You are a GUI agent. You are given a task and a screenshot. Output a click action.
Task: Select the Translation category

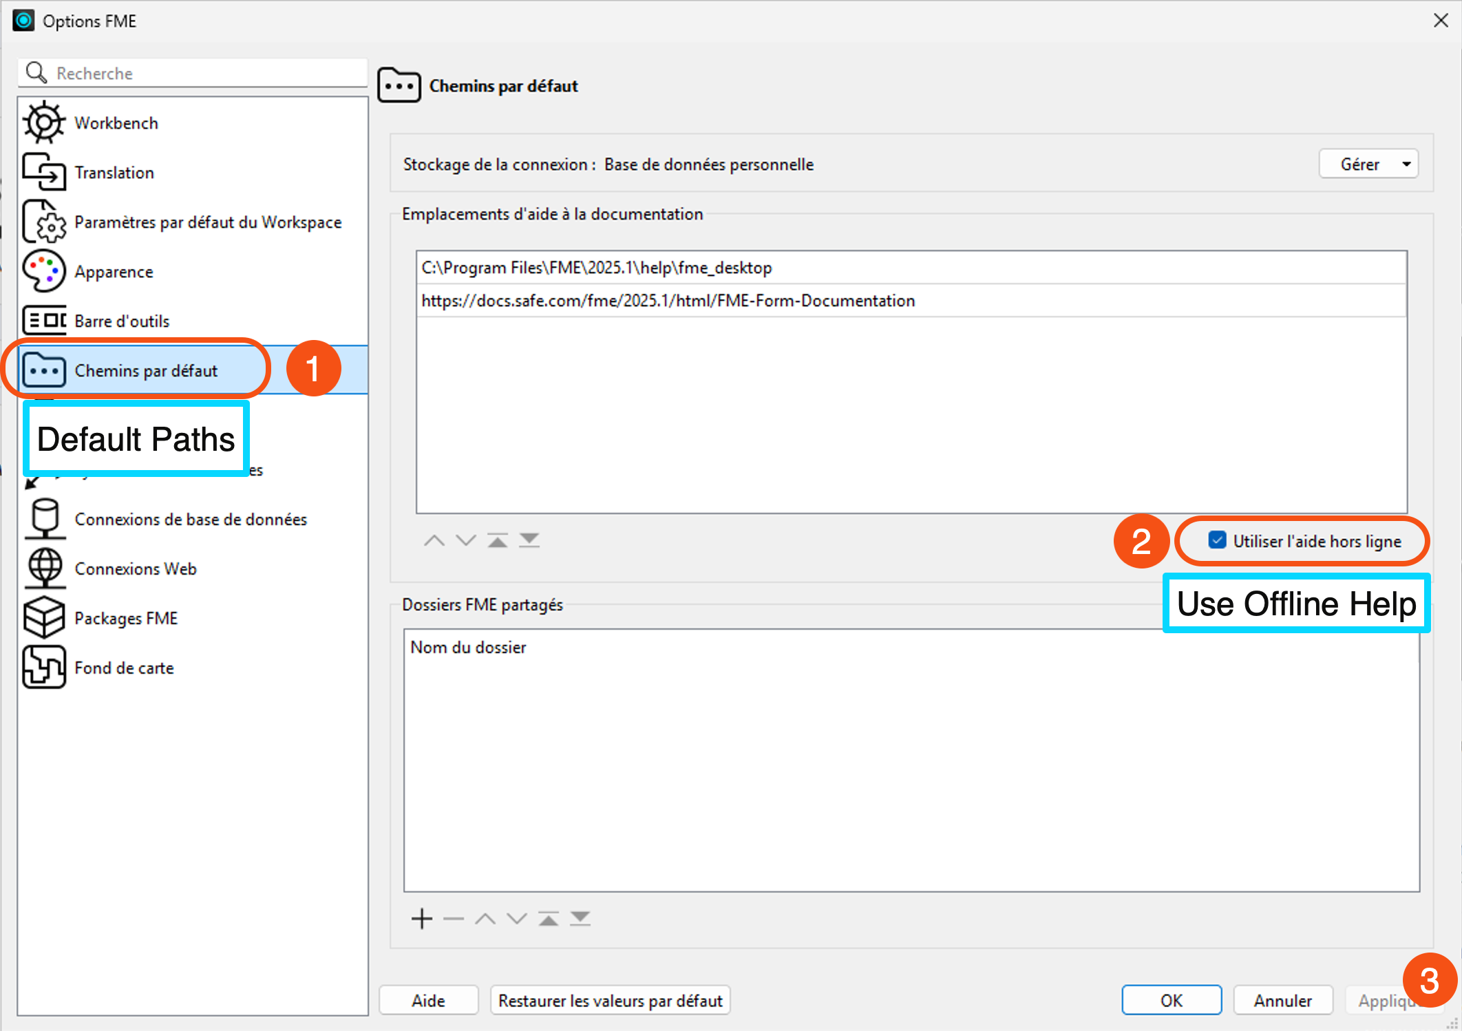(193, 172)
